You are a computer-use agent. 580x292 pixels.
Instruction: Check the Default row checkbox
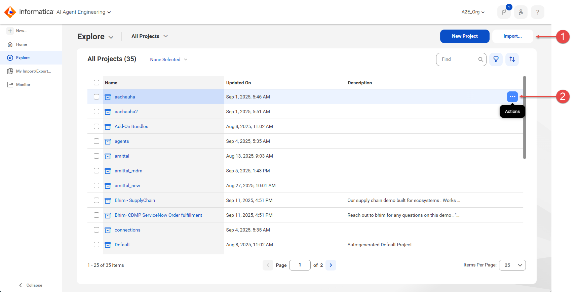point(96,245)
